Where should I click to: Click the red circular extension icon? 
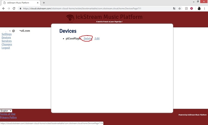coord(191,8)
